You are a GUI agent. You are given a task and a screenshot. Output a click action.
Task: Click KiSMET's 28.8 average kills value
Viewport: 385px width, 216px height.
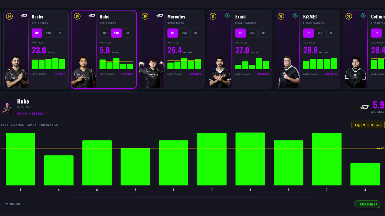pos(310,50)
